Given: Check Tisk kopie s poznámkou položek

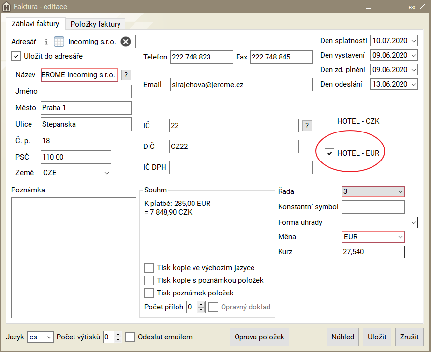Looking at the screenshot, I should (x=149, y=280).
